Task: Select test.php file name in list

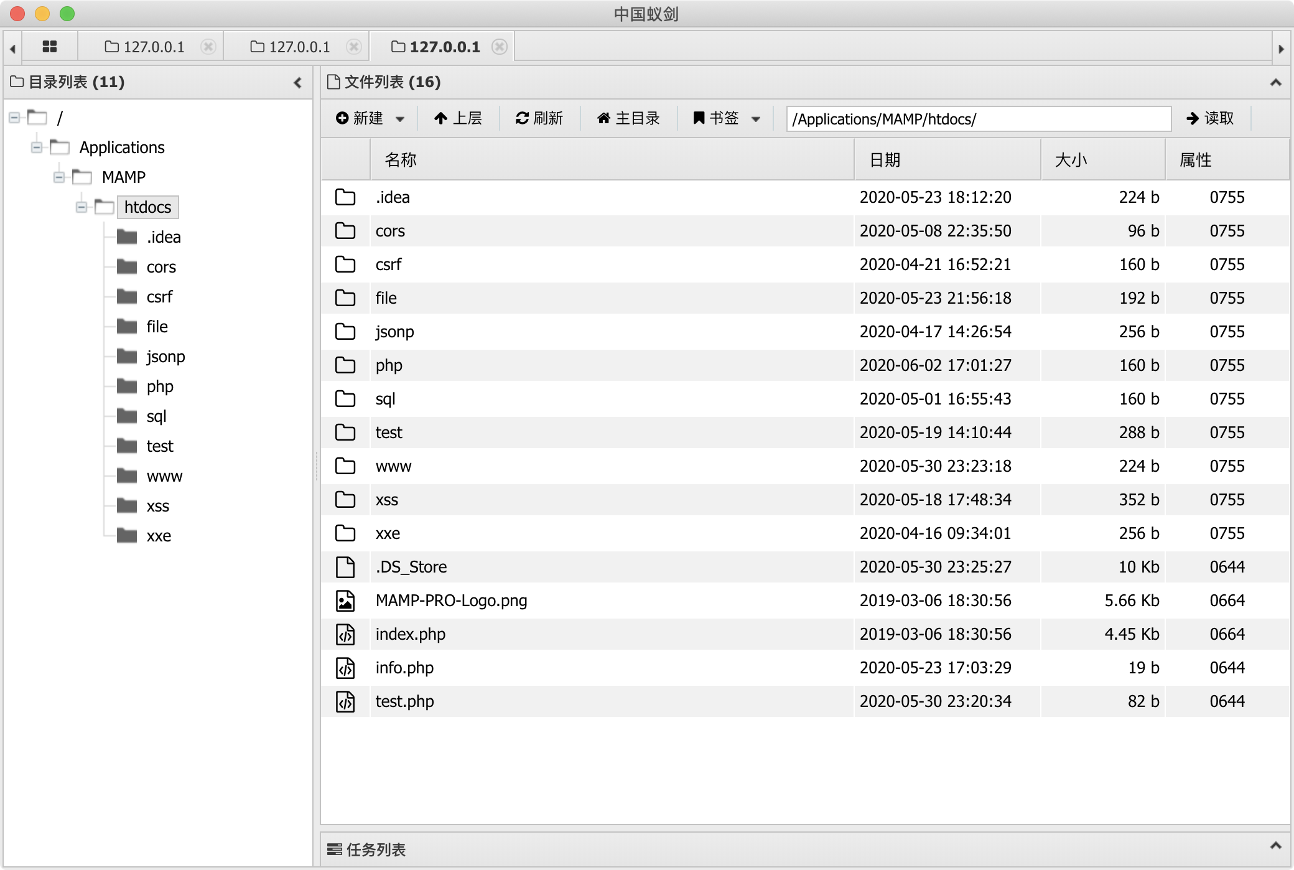Action: pos(404,701)
